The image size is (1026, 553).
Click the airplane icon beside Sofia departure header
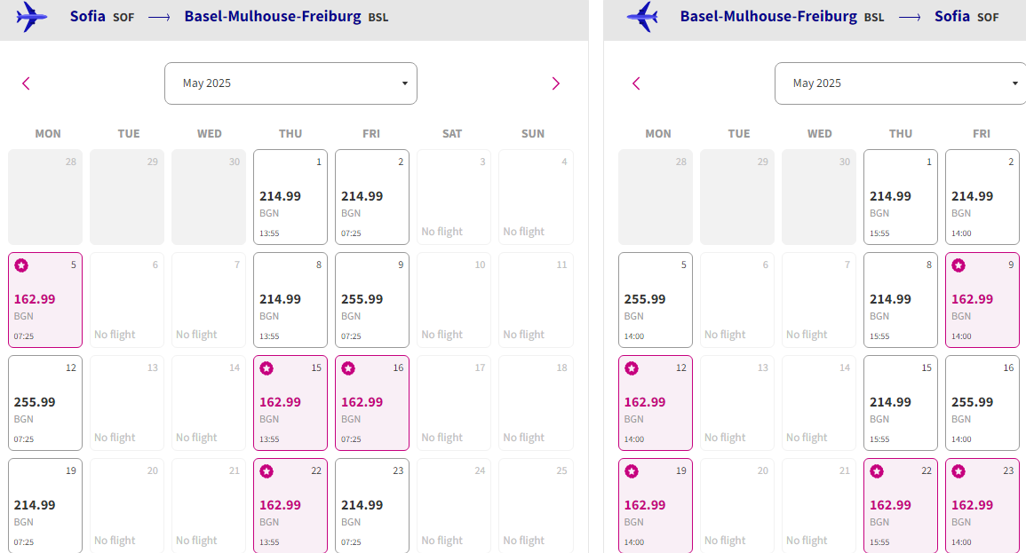33,16
